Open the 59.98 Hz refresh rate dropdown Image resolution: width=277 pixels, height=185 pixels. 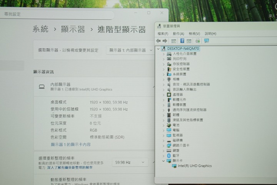130,162
